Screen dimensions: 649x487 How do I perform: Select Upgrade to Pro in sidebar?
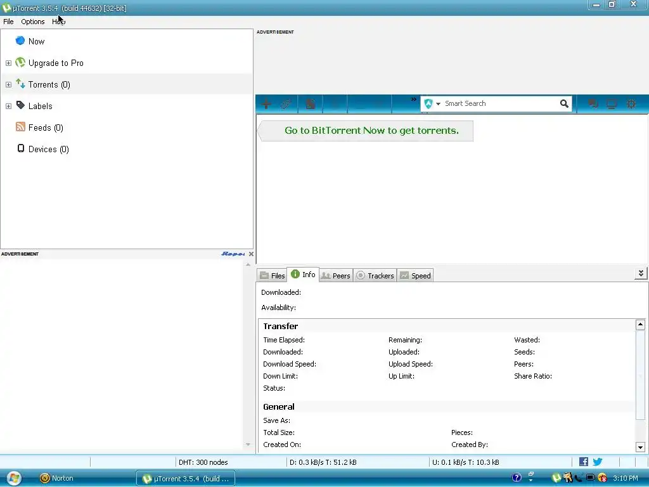tap(56, 63)
